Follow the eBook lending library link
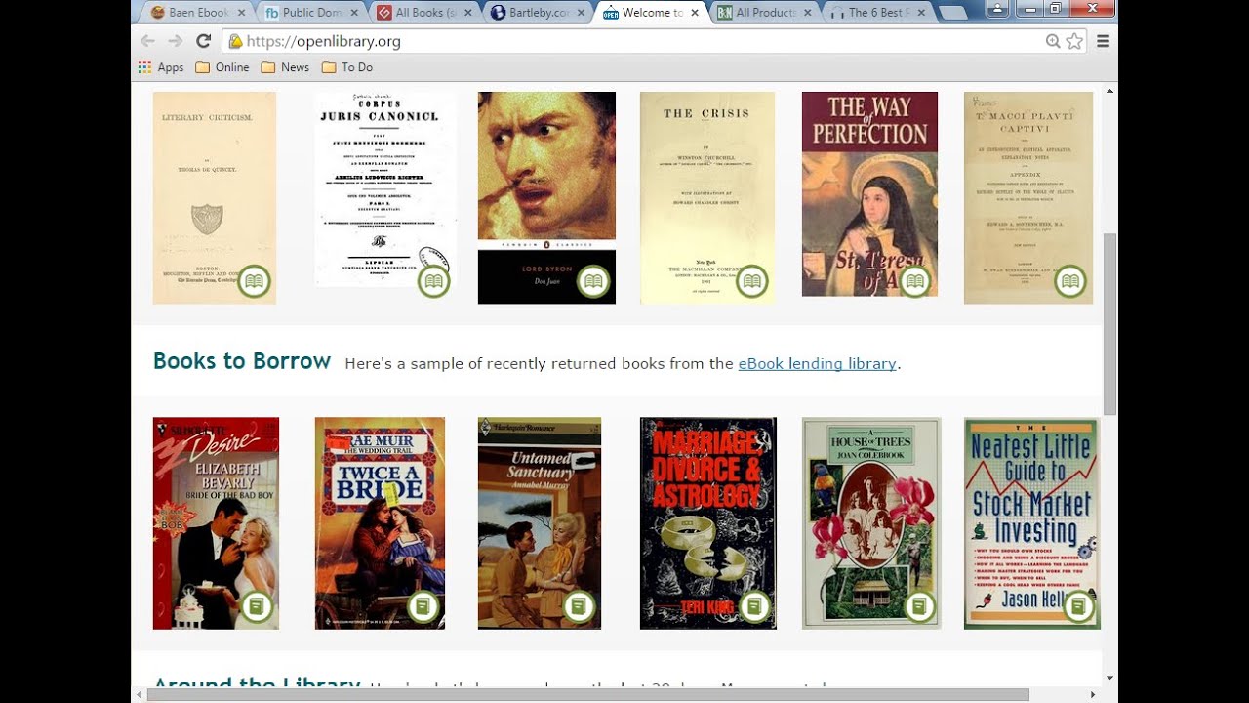This screenshot has height=703, width=1249. click(817, 363)
